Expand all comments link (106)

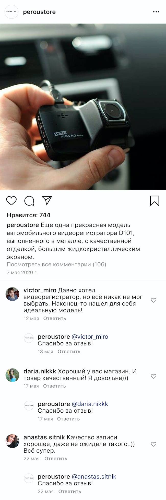pos(56,264)
